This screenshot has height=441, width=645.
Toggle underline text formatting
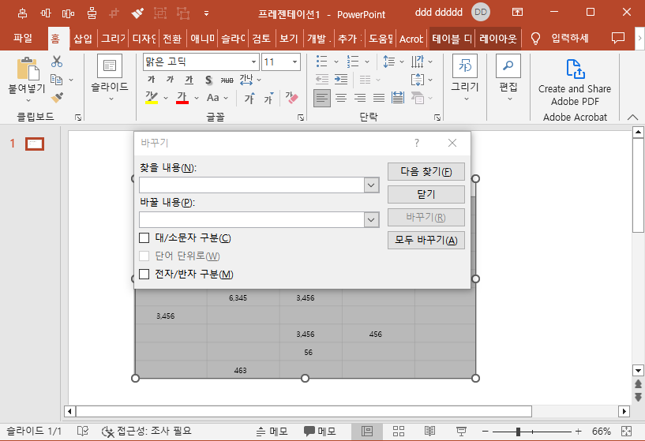coord(189,80)
